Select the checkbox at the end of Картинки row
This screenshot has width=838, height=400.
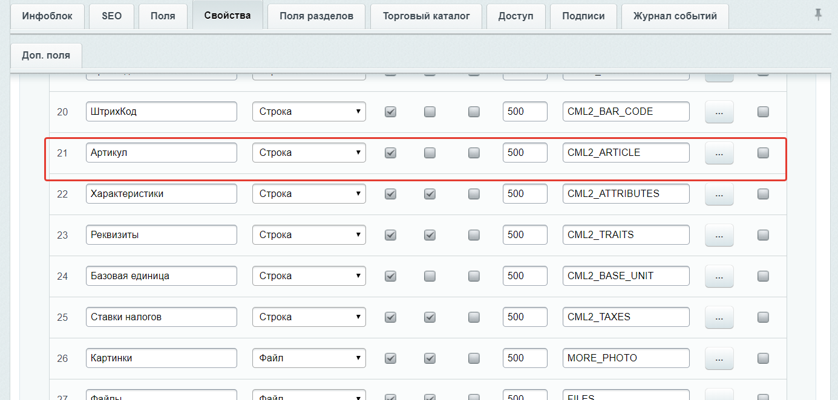click(x=763, y=358)
